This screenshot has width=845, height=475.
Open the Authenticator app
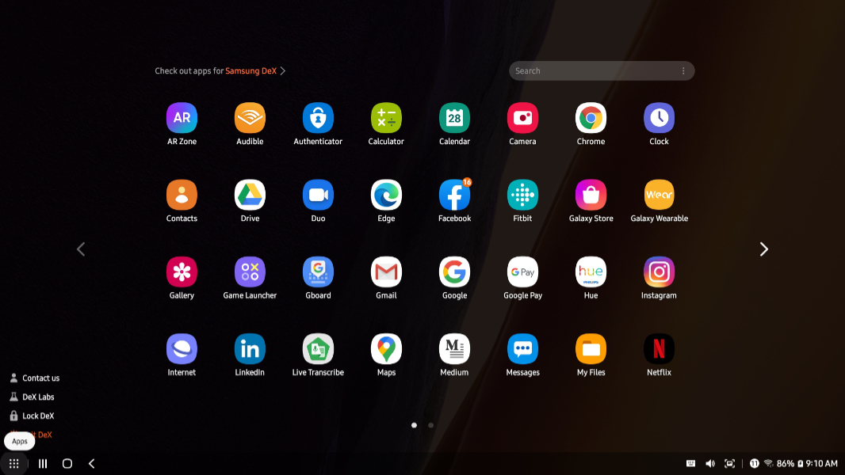pos(318,119)
